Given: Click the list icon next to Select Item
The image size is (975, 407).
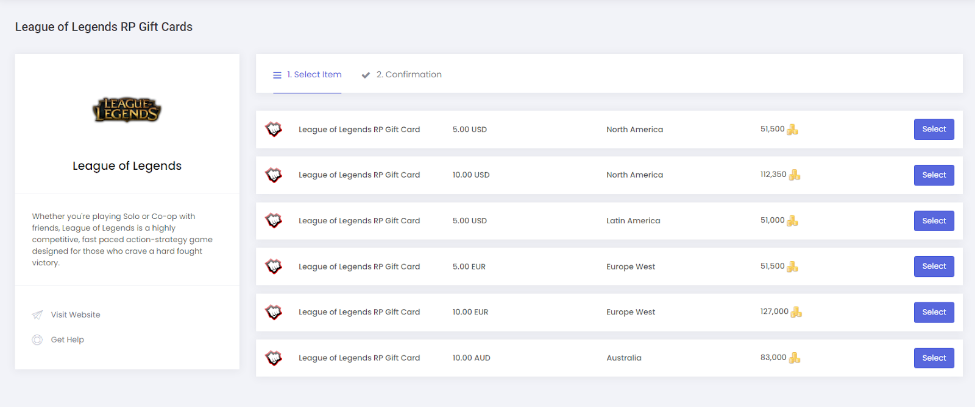Looking at the screenshot, I should pos(277,75).
